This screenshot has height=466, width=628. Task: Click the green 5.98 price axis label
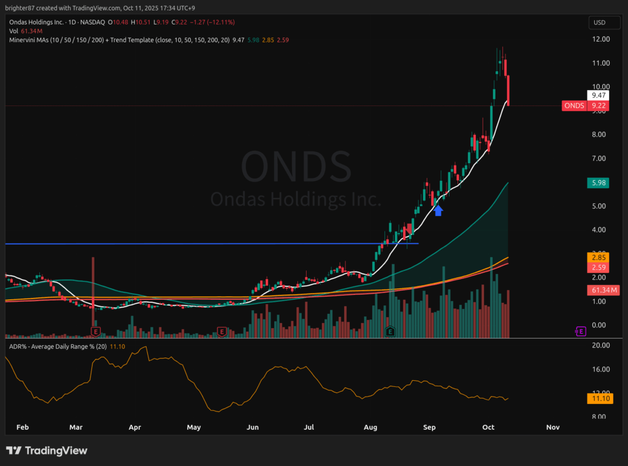(x=597, y=183)
